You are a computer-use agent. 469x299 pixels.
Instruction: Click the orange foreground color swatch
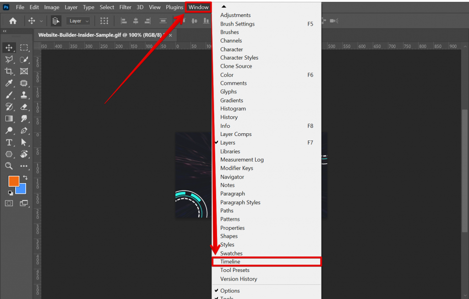click(14, 181)
